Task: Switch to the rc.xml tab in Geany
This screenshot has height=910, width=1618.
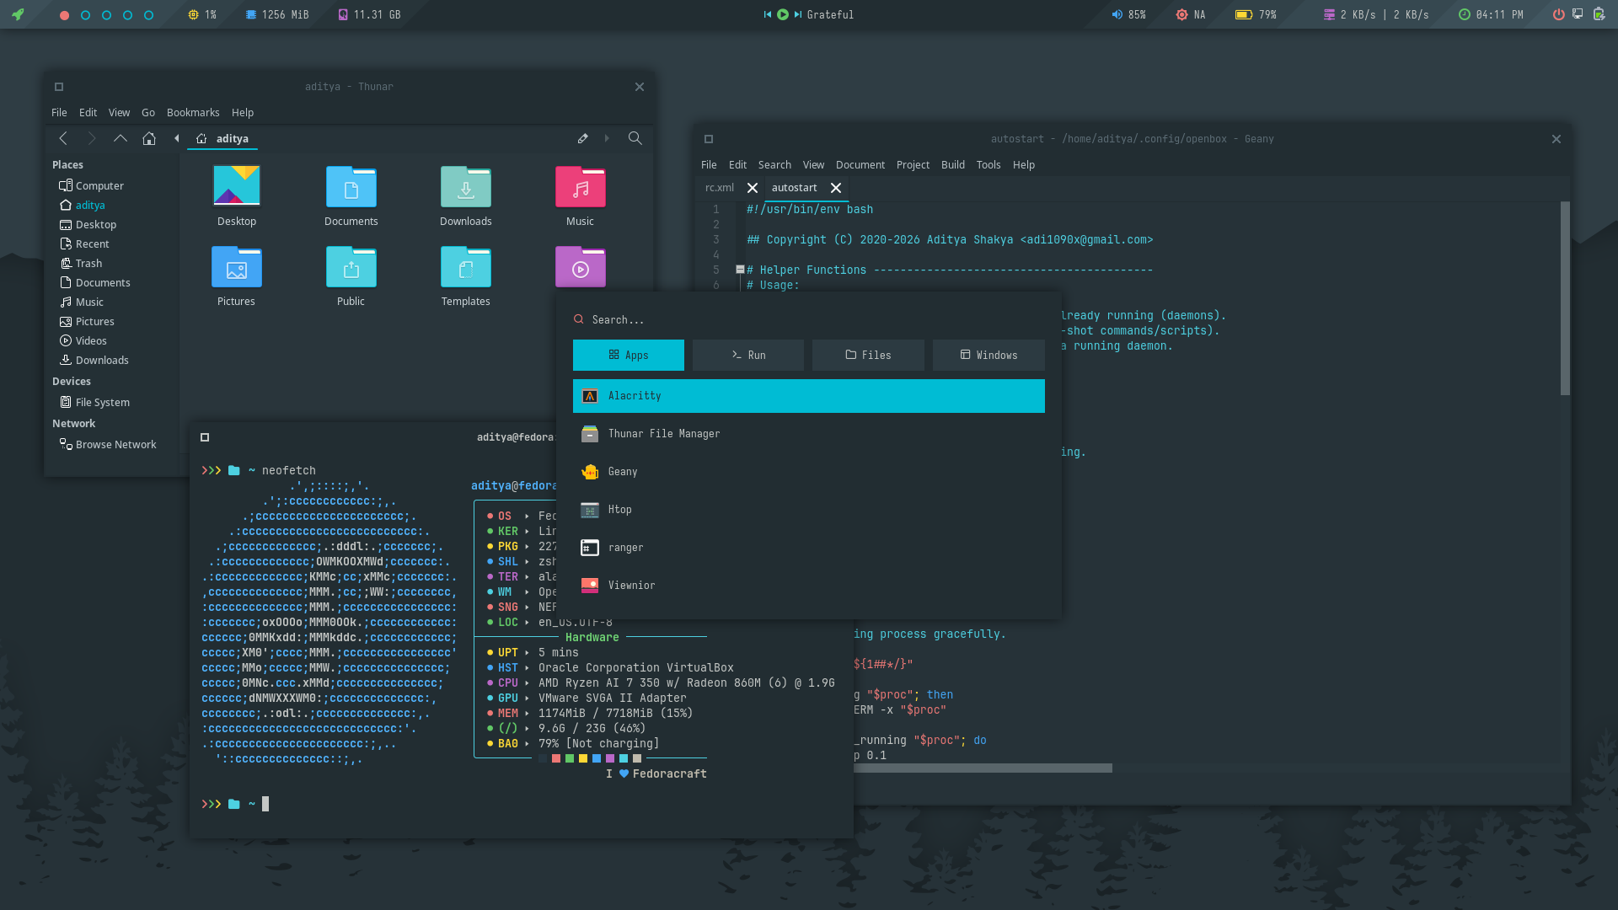Action: [x=720, y=188]
